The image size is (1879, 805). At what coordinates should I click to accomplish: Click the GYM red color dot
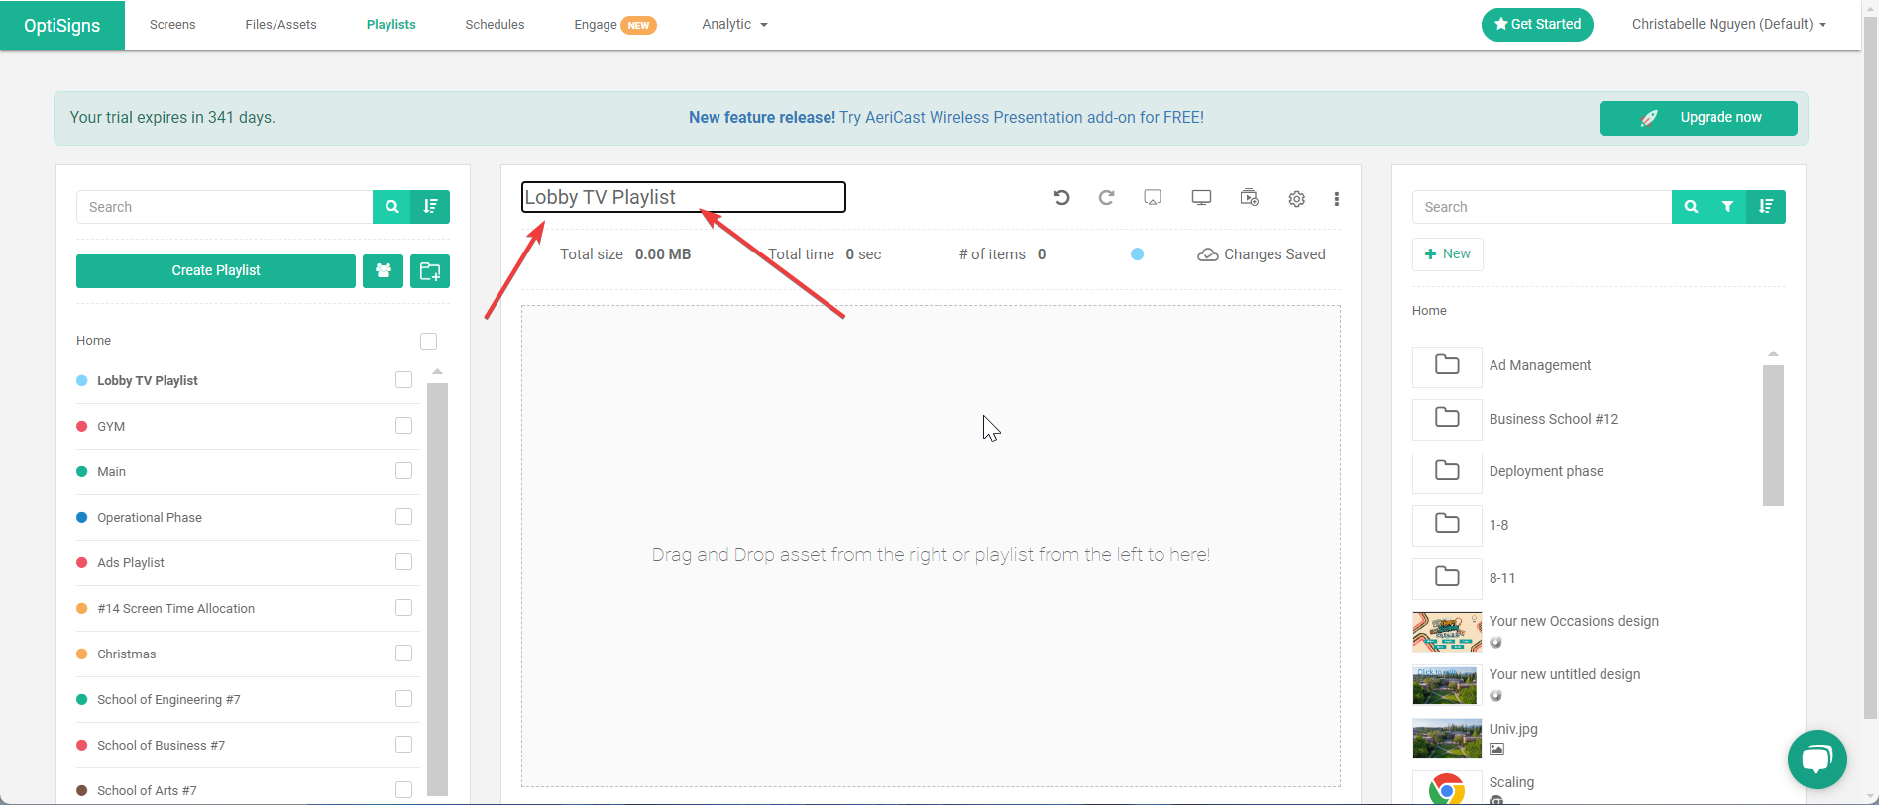pyautogui.click(x=82, y=427)
